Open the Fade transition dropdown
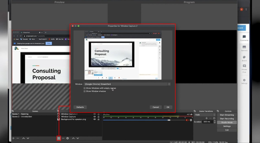Image resolution: width=260 pixels, height=143 pixels. [x=205, y=115]
